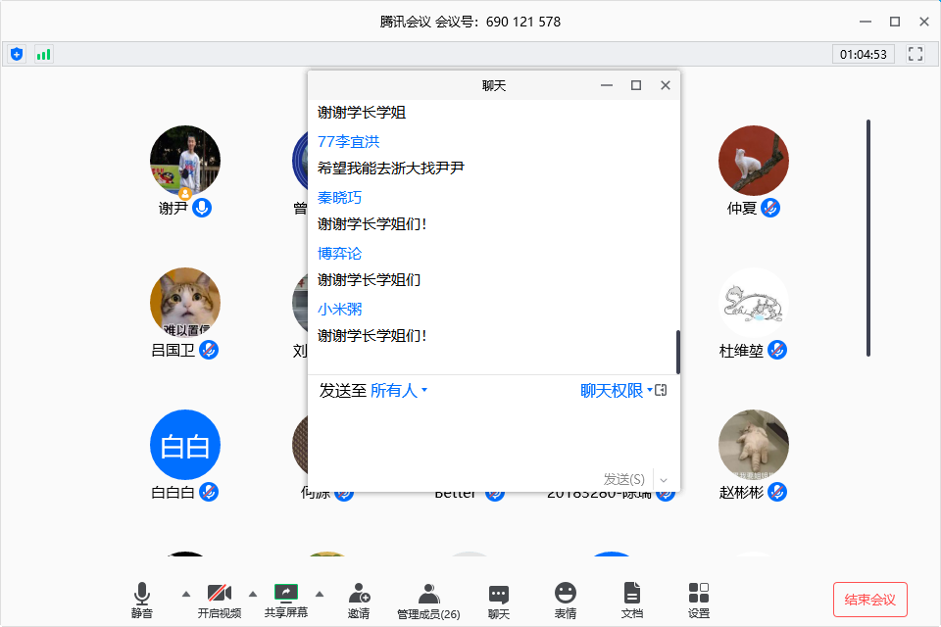The width and height of the screenshot is (941, 627).
Task: Expand audio options arrow beside 静音
Action: [185, 594]
